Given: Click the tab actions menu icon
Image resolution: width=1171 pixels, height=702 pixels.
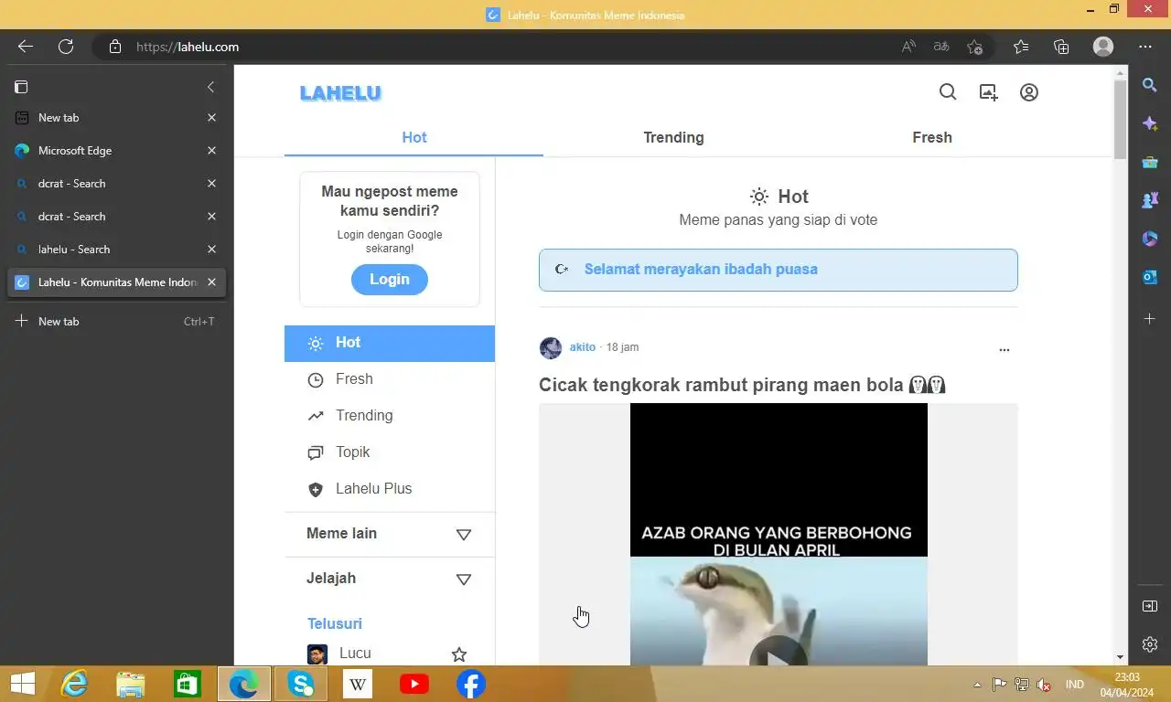Looking at the screenshot, I should (x=21, y=87).
